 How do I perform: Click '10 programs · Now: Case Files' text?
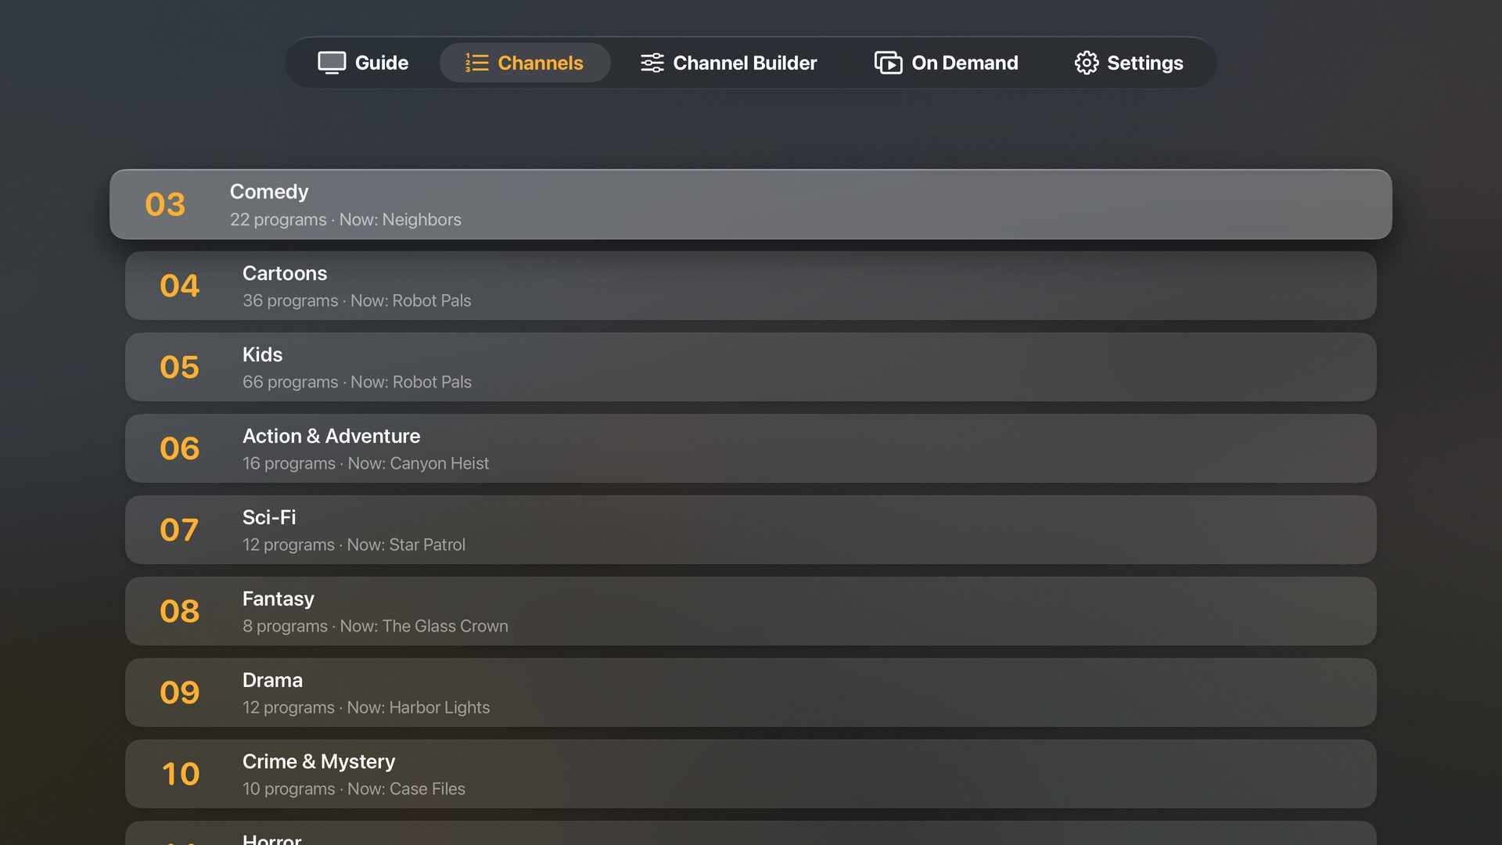click(354, 789)
